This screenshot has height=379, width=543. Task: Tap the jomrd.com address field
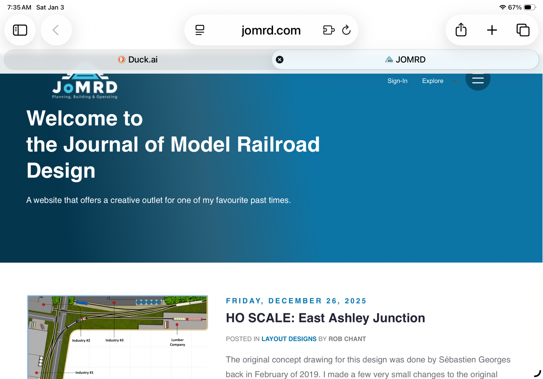[271, 30]
